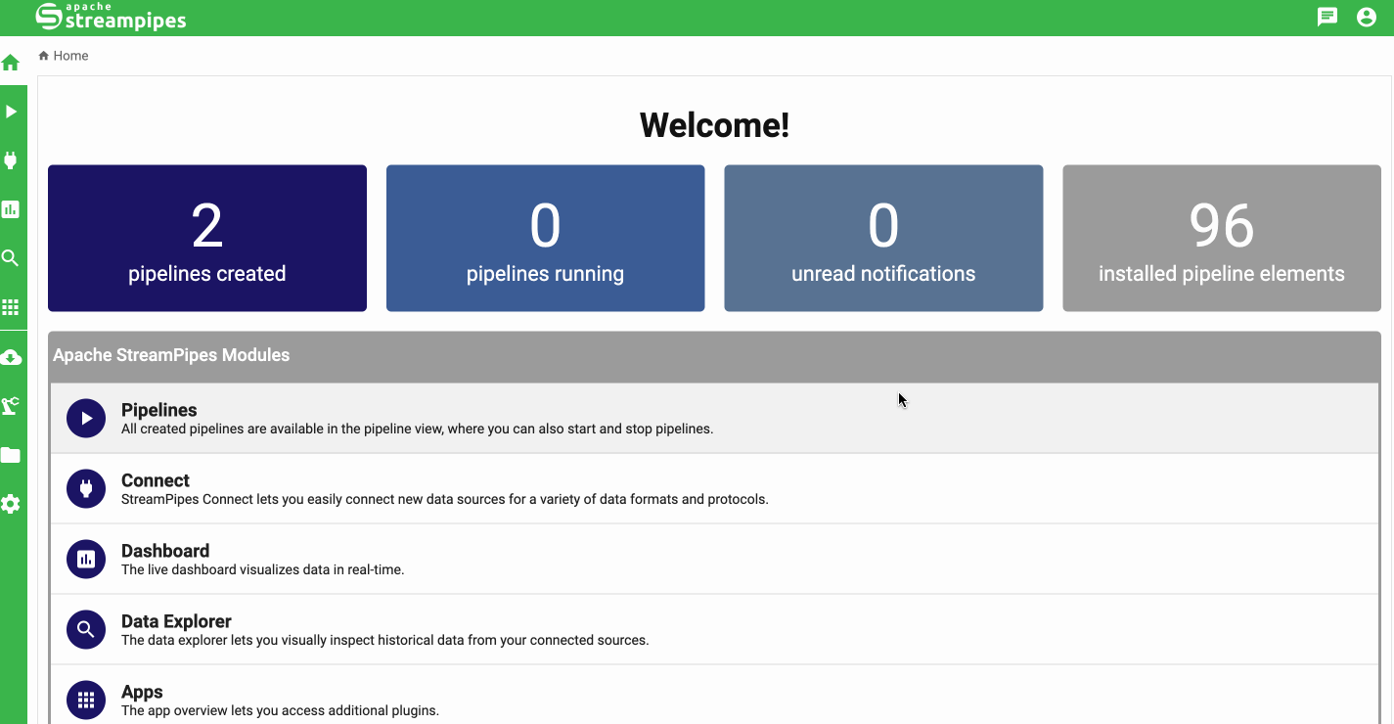1394x724 pixels.
Task: Open Dashboard via the sidebar chart icon
Action: click(x=11, y=209)
